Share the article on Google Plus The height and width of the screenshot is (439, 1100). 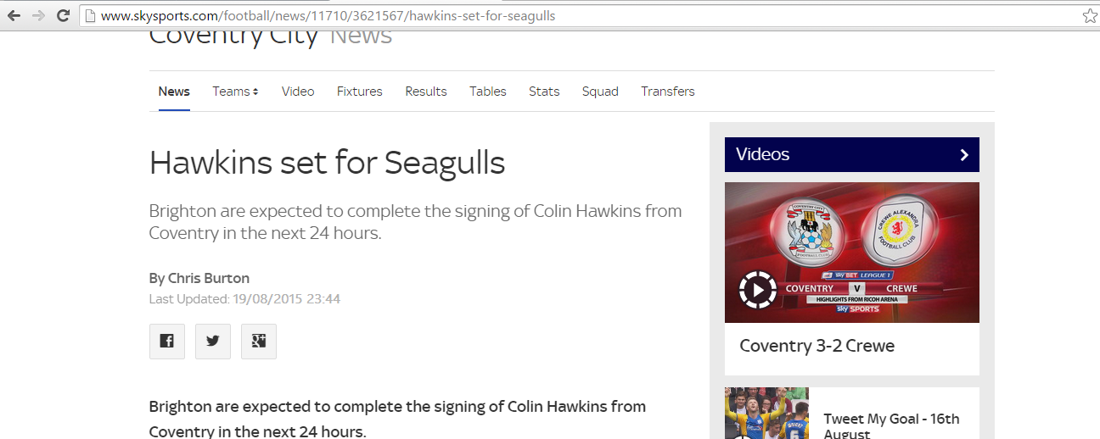259,342
